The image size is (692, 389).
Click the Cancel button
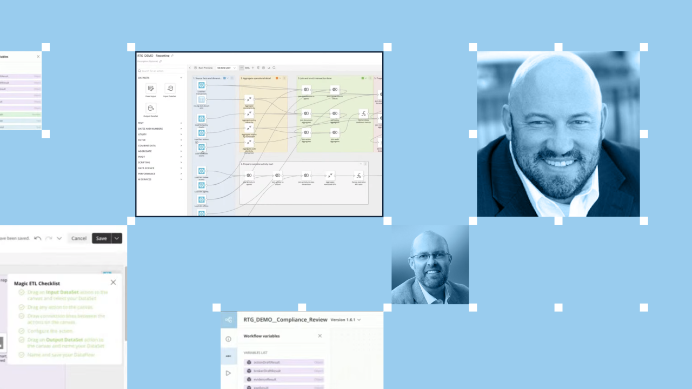click(79, 238)
